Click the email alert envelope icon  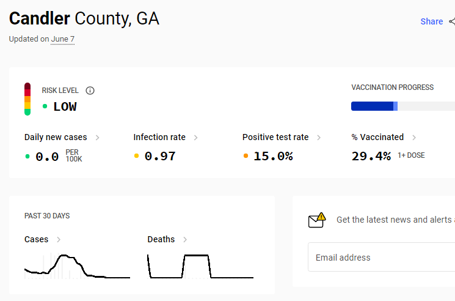(317, 220)
